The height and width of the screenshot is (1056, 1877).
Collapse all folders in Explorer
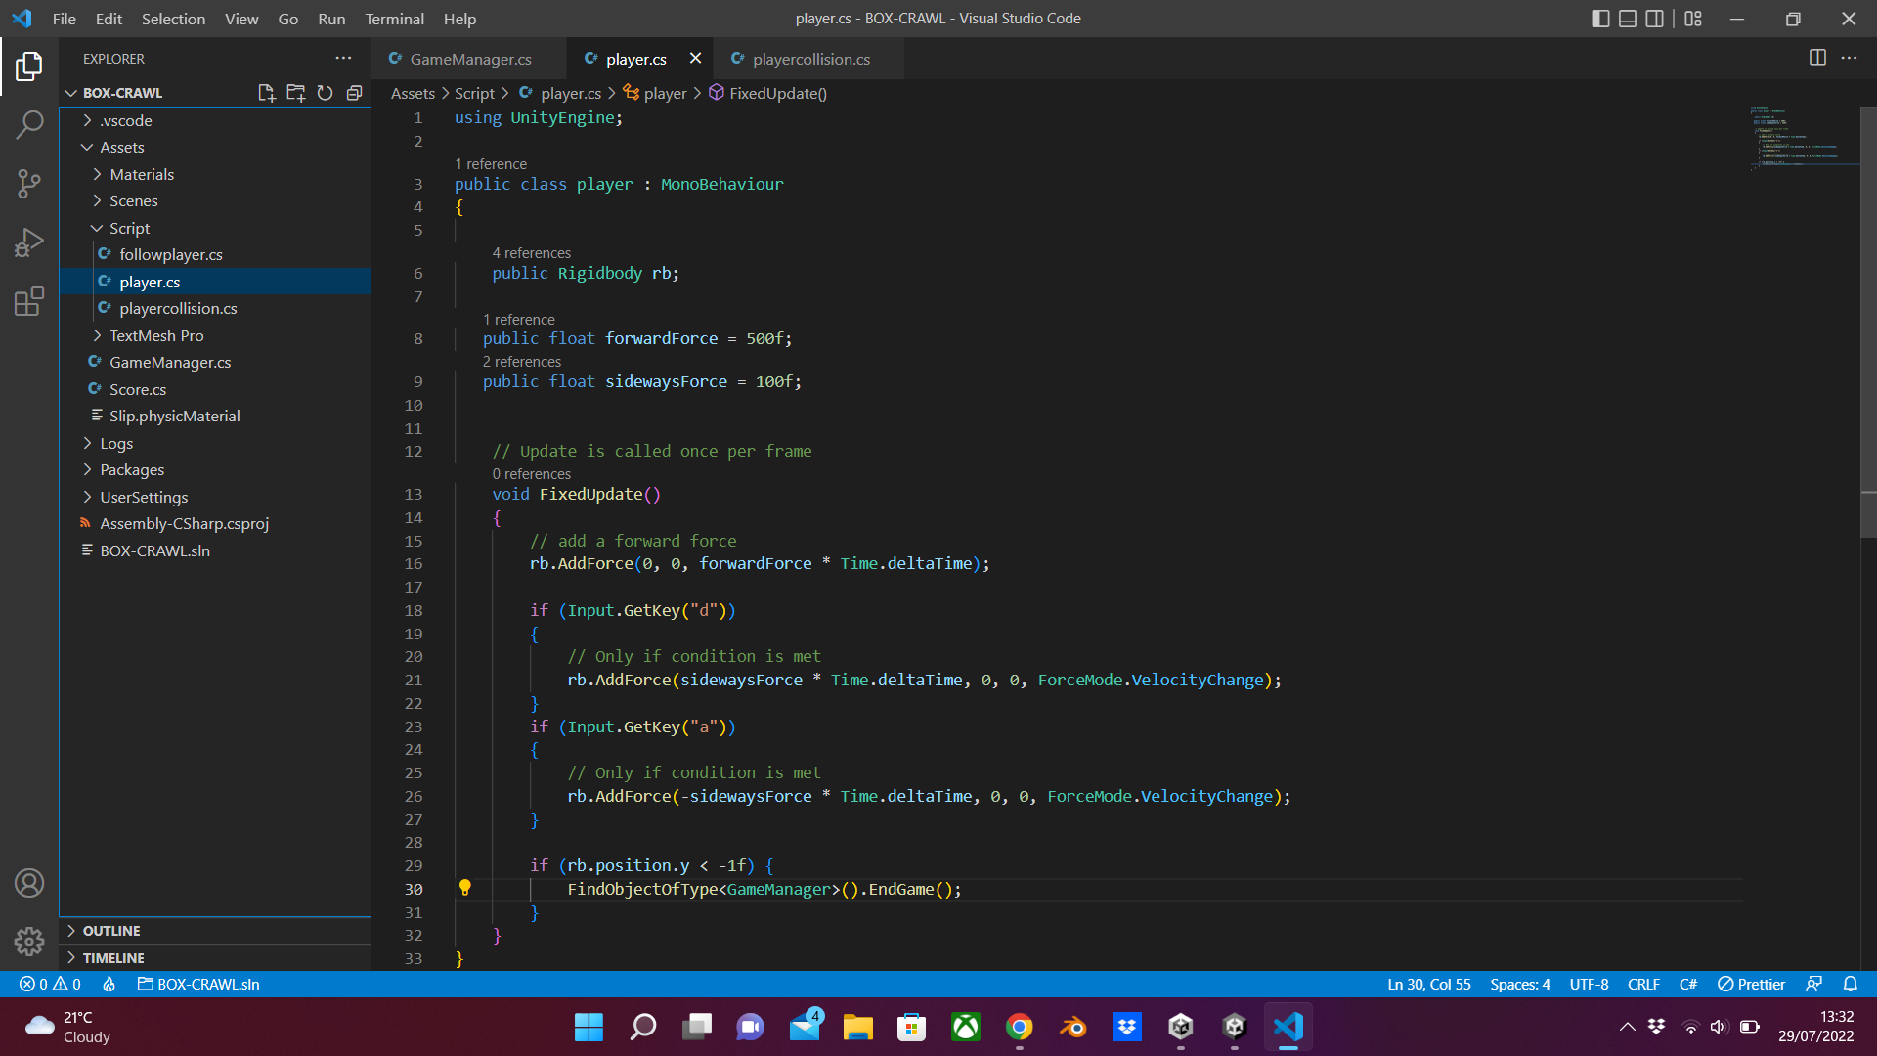pos(355,92)
